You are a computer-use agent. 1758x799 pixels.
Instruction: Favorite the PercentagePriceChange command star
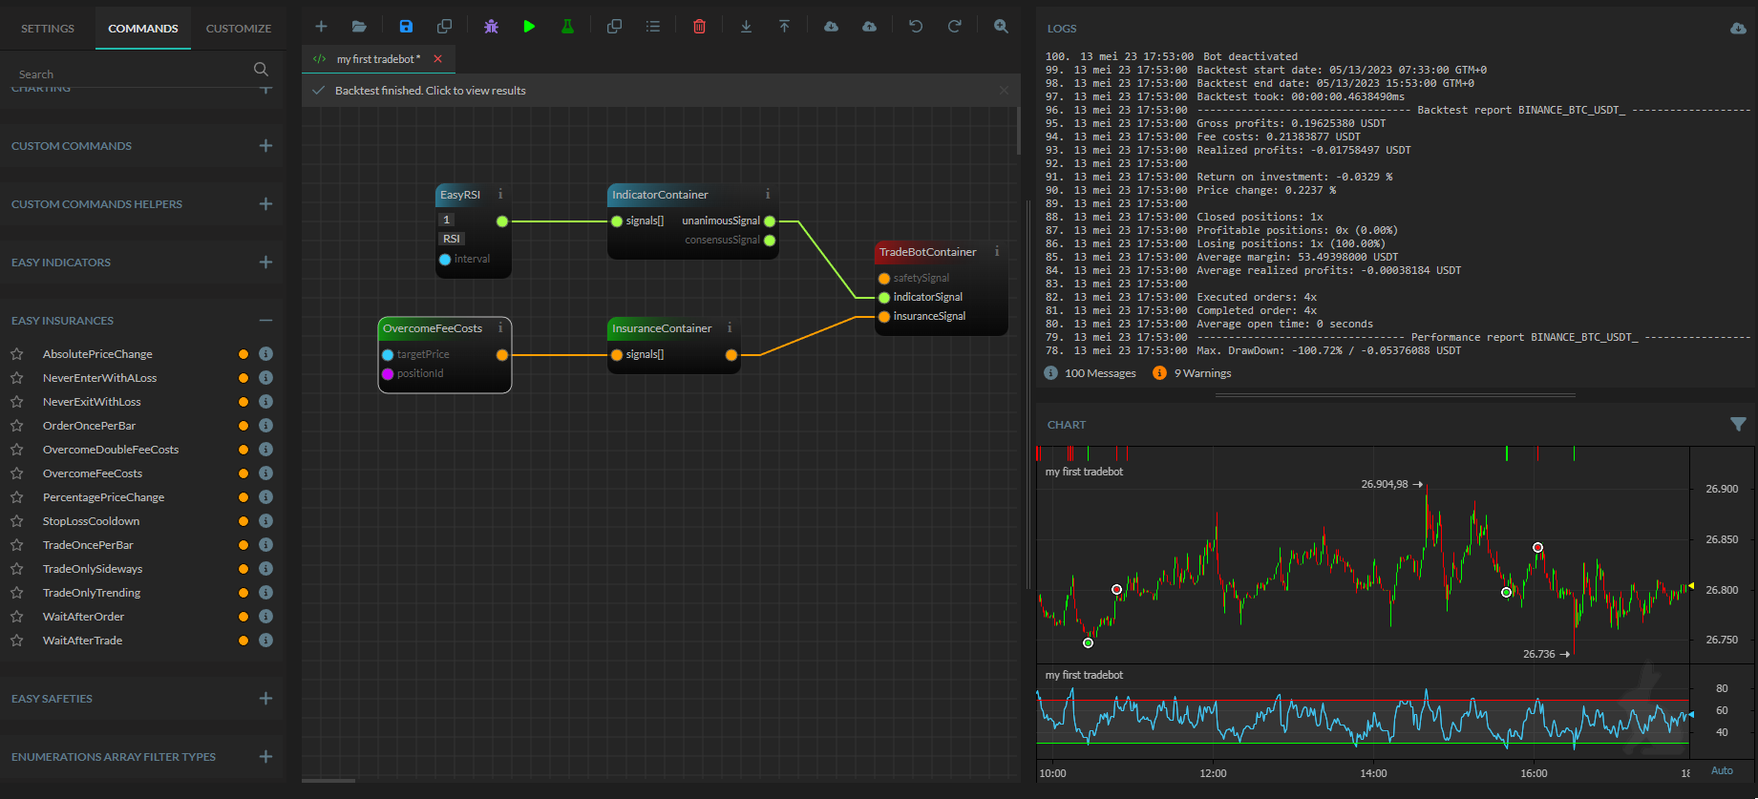pyautogui.click(x=17, y=497)
